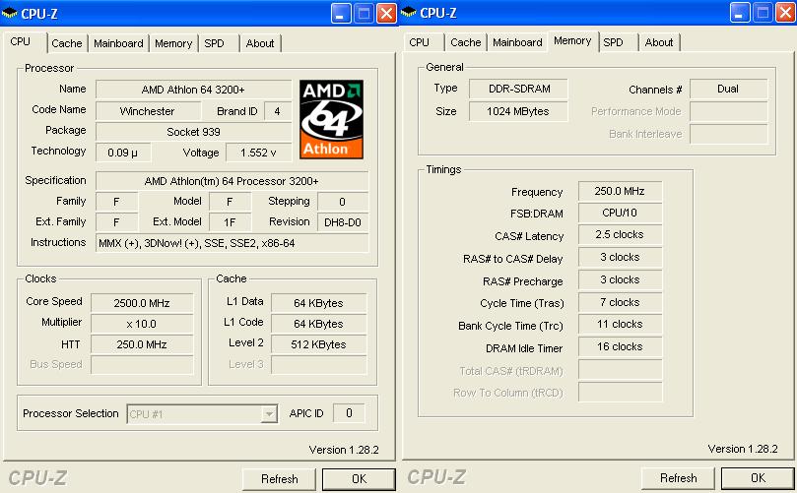Screen dimensions: 797x493
Task: Click the Technology value 0.09 µ
Action: [122, 153]
